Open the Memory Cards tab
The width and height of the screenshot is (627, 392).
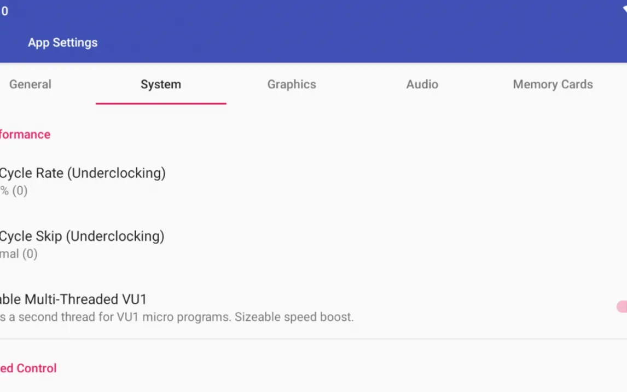click(553, 84)
